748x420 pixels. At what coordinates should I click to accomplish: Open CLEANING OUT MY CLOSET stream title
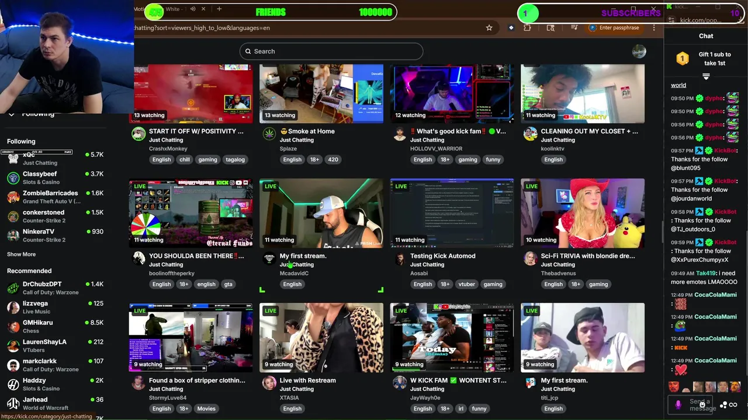590,131
